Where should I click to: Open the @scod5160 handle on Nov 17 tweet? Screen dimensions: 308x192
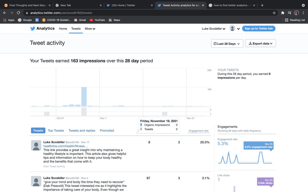[x=72, y=142]
